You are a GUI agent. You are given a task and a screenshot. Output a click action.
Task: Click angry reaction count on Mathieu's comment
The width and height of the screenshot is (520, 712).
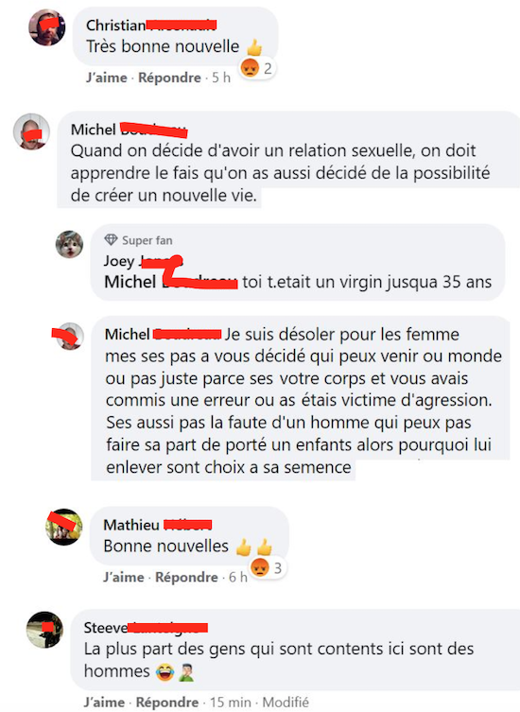pyautogui.click(x=268, y=567)
